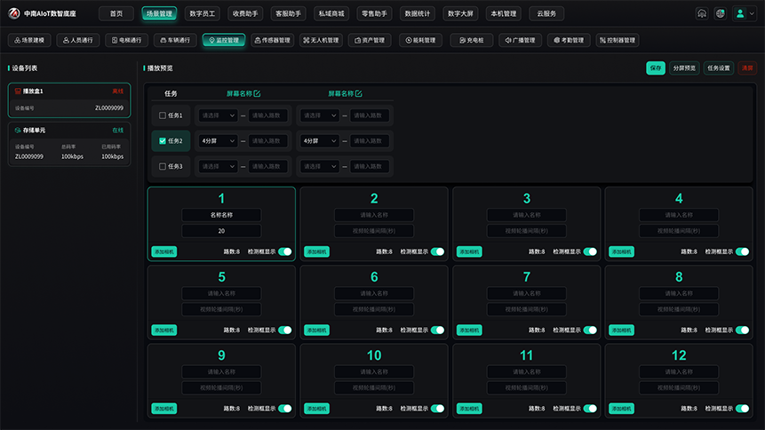This screenshot has height=430, width=765.
Task: Toggle 检测框显示 switch in screen 1
Action: coord(285,251)
